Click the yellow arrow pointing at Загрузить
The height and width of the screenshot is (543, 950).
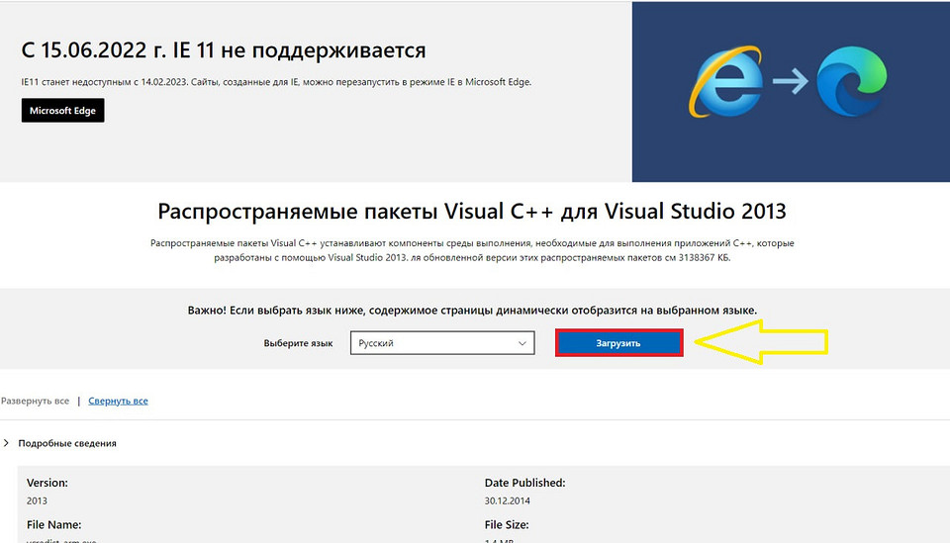(762, 342)
